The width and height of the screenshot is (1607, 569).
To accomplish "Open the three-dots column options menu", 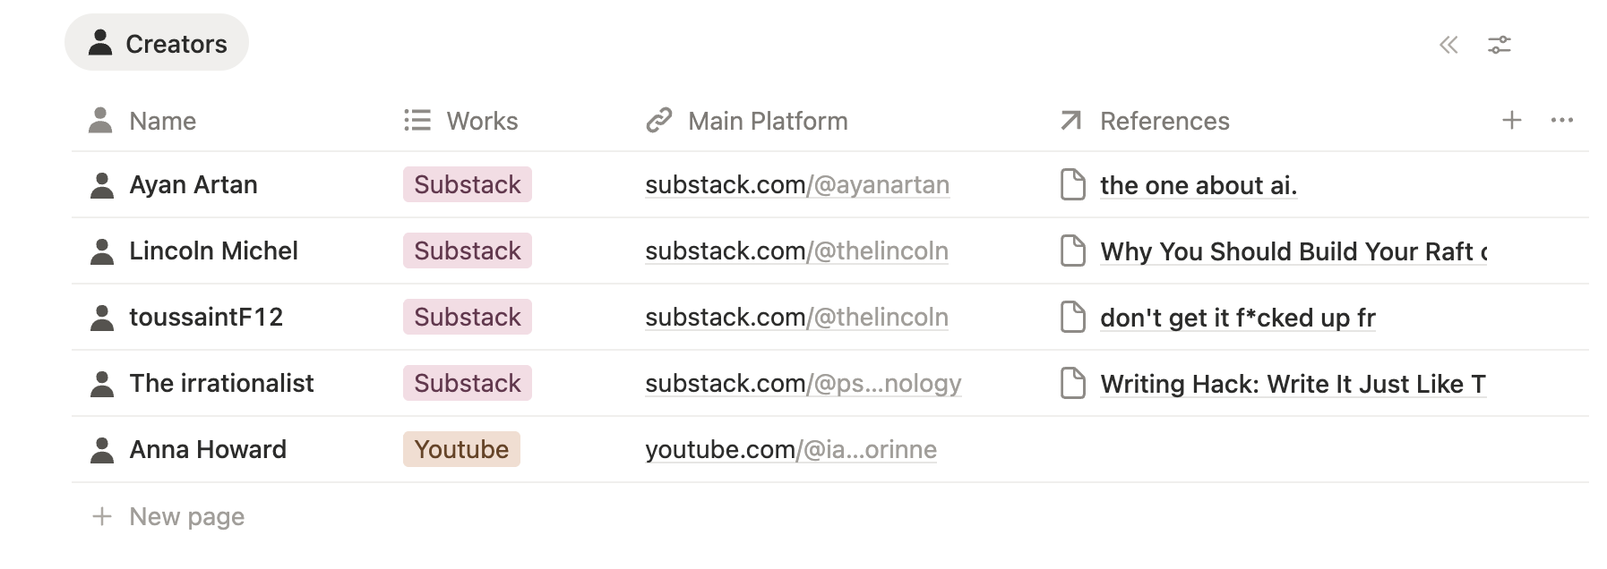I will [1561, 120].
